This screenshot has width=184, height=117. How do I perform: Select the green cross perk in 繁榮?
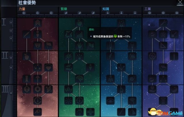coord(90,112)
